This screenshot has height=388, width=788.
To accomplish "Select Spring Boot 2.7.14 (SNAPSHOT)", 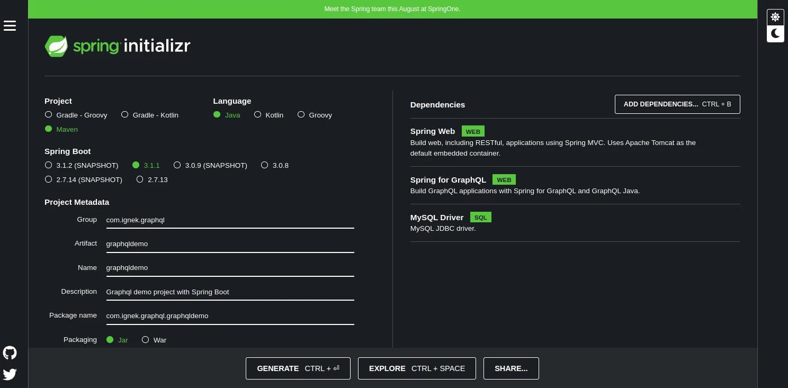I will click(84, 179).
